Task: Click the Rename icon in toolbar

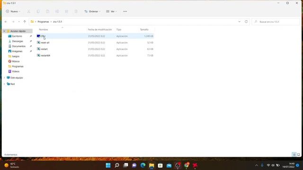Action: pos(57,11)
